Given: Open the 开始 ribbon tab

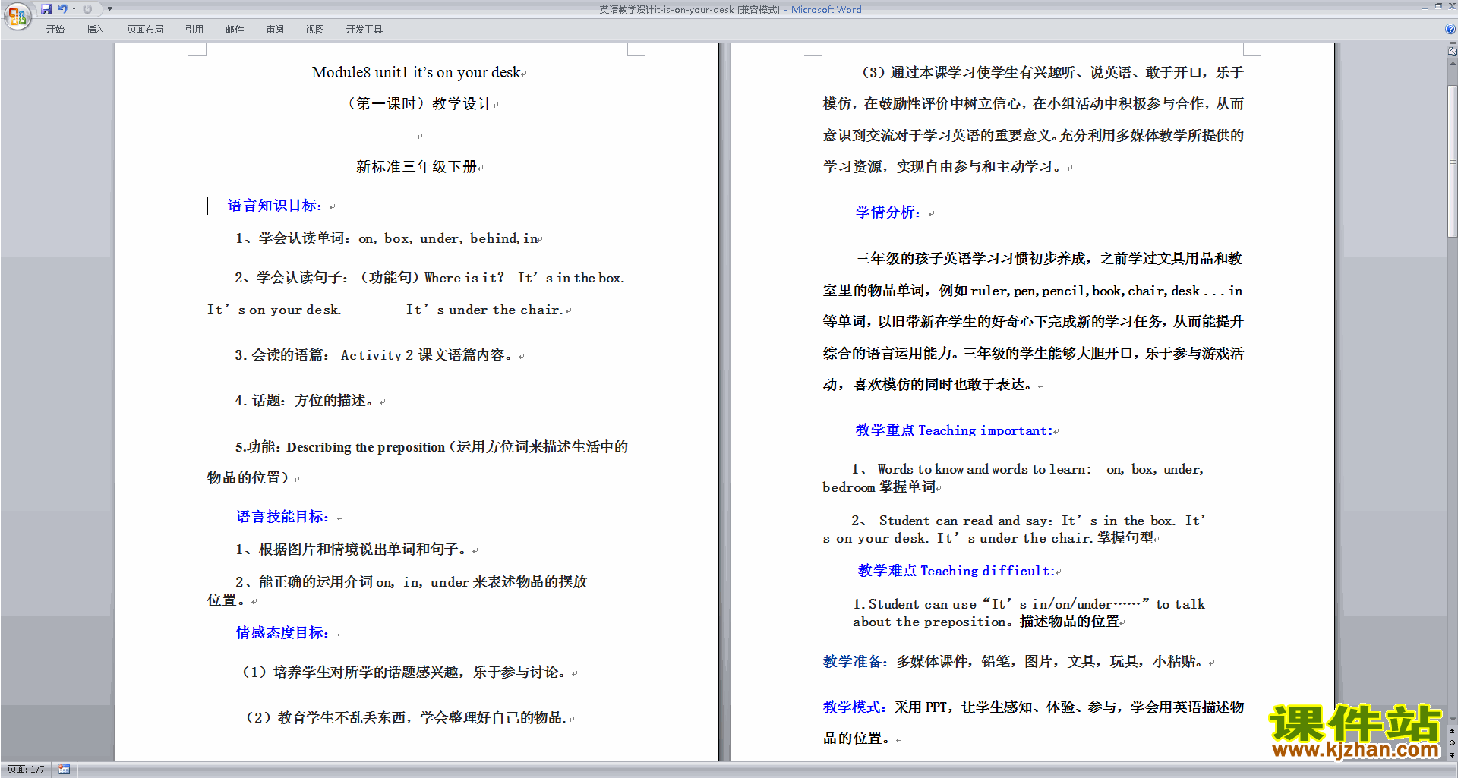Looking at the screenshot, I should coord(55,30).
